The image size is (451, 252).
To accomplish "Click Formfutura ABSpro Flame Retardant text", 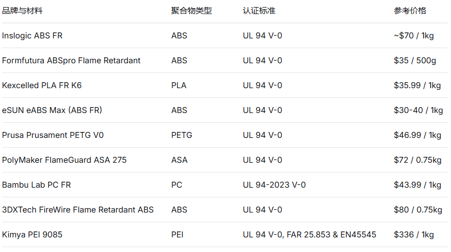I will tap(71, 61).
